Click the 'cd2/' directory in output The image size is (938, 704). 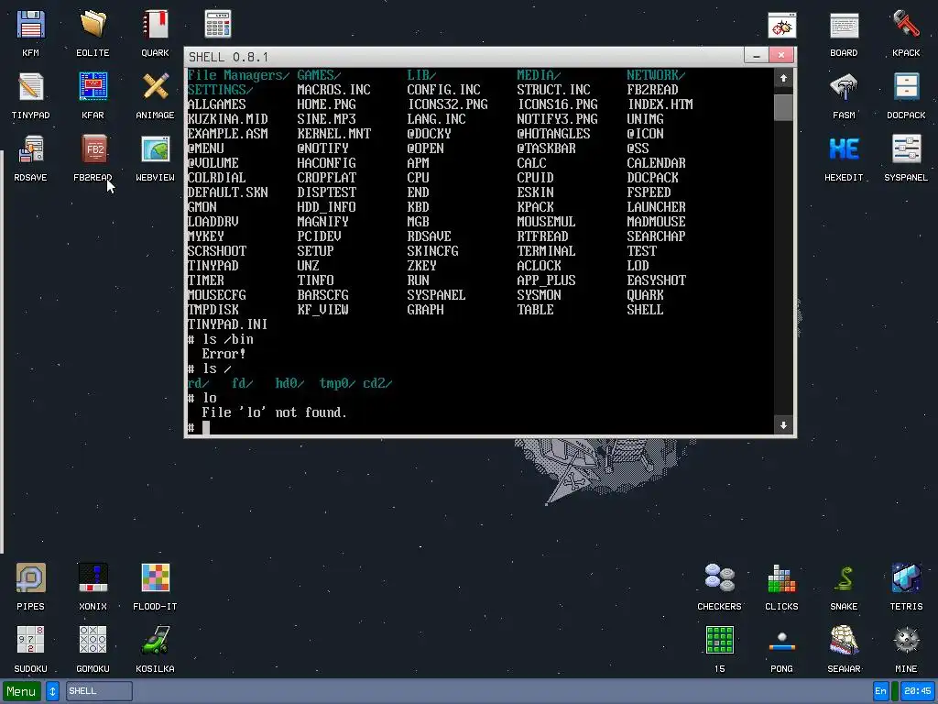tap(377, 383)
